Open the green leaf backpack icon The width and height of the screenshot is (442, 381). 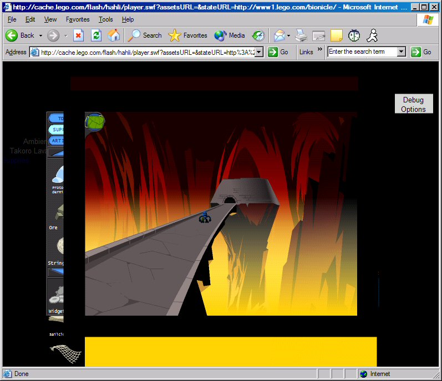pyautogui.click(x=95, y=122)
